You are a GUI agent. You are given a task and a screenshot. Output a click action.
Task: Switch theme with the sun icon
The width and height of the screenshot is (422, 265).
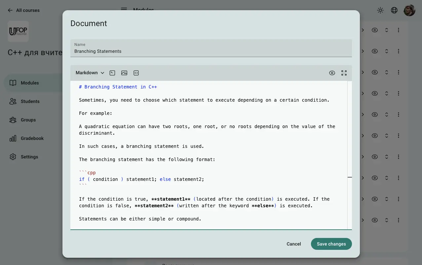click(380, 10)
